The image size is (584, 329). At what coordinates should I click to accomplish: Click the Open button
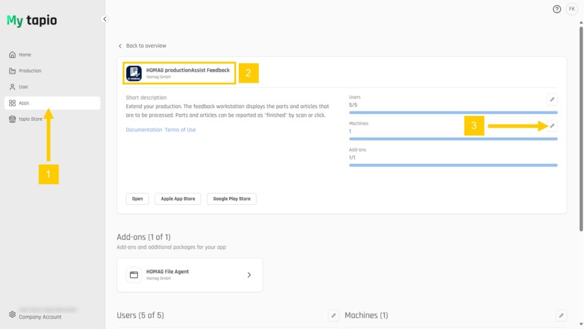tap(137, 199)
